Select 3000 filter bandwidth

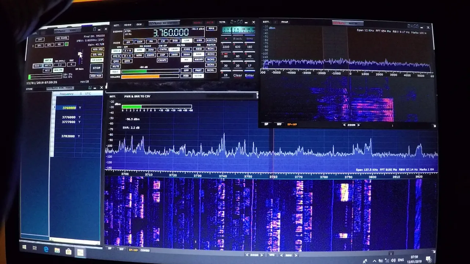point(187,54)
